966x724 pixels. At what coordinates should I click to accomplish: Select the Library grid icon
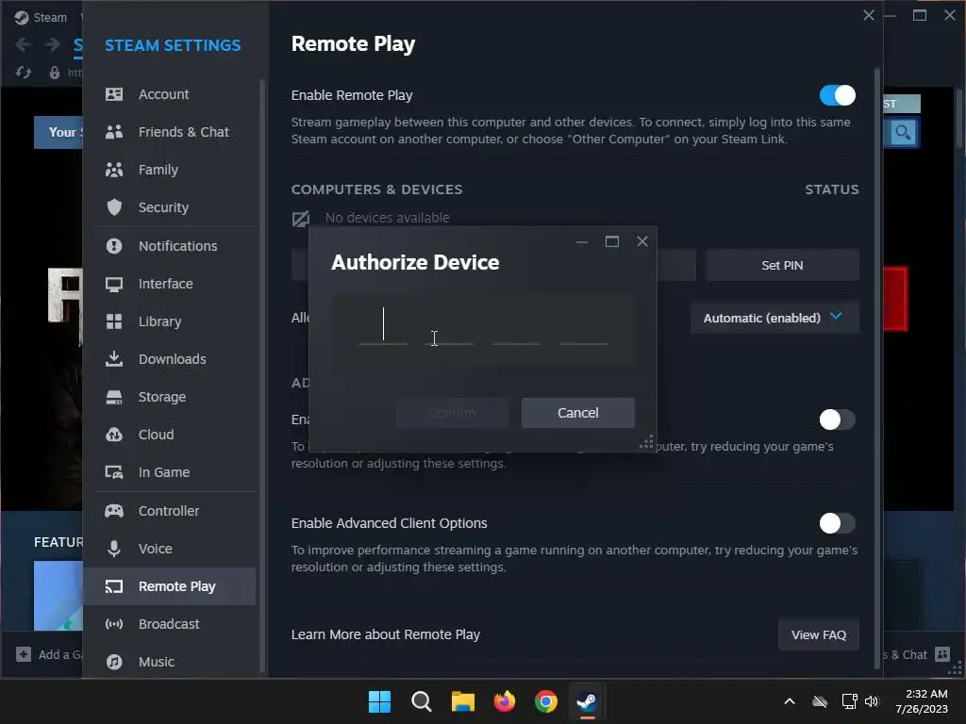pyautogui.click(x=114, y=321)
